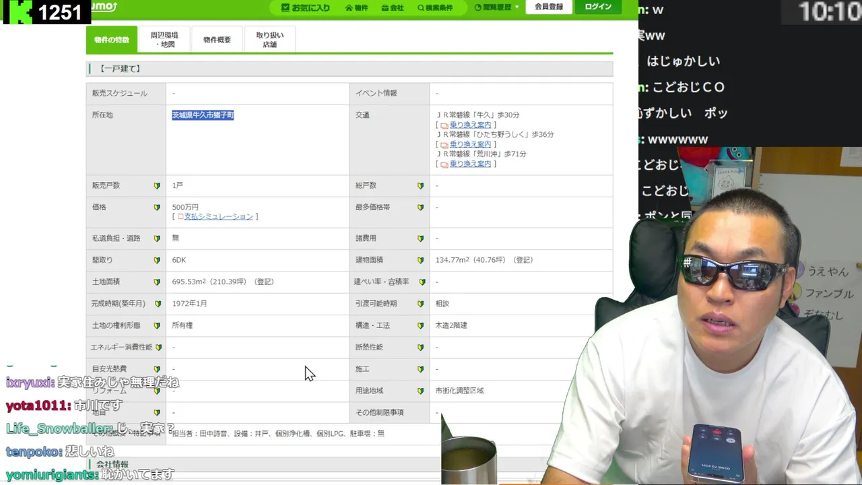Click the help mark beside 構造・工法

tap(420, 325)
